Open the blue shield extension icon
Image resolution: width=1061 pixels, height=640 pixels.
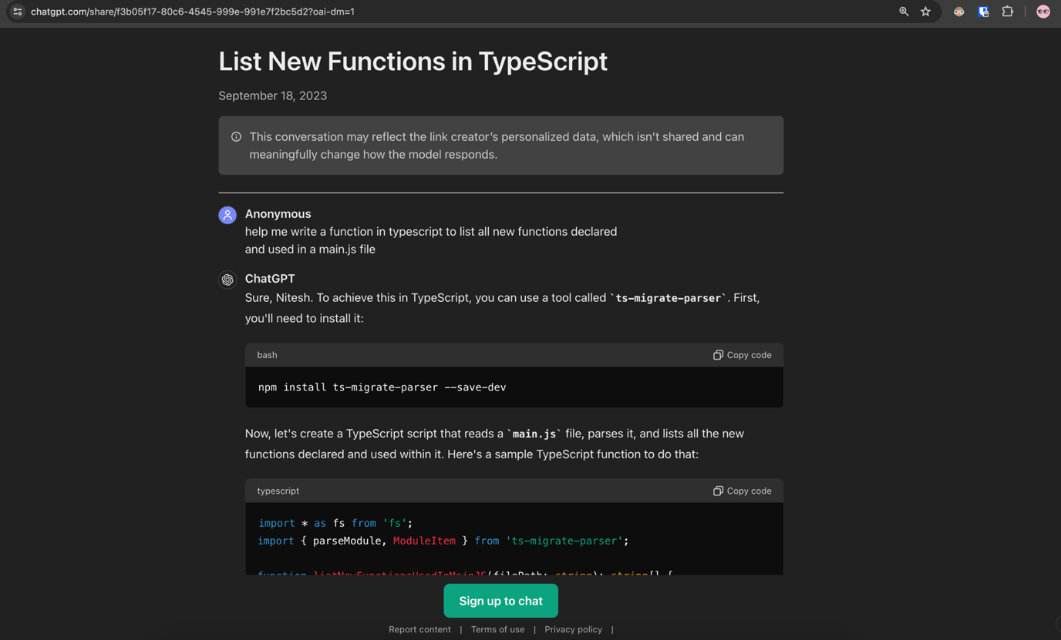coord(983,12)
